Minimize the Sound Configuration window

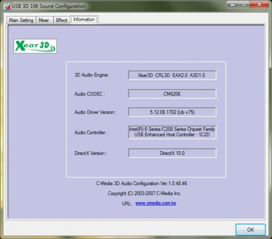pyautogui.click(x=233, y=4)
